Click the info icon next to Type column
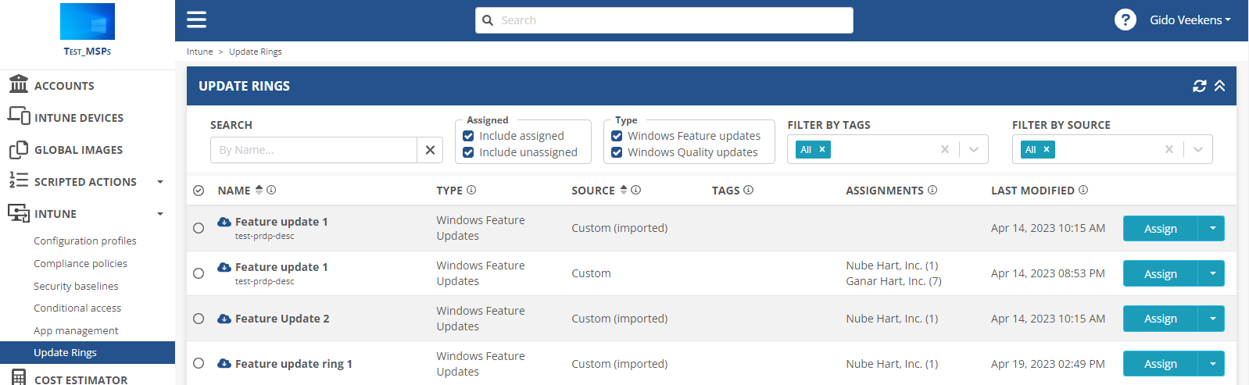 click(x=471, y=190)
